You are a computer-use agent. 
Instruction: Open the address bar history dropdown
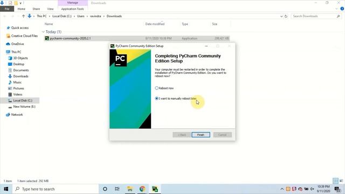281,16
